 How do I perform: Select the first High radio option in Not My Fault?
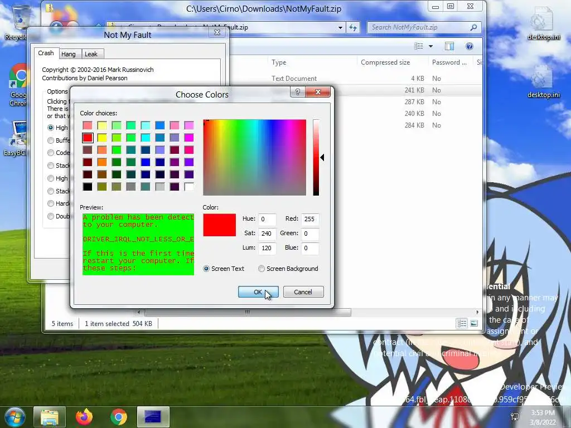(51, 128)
